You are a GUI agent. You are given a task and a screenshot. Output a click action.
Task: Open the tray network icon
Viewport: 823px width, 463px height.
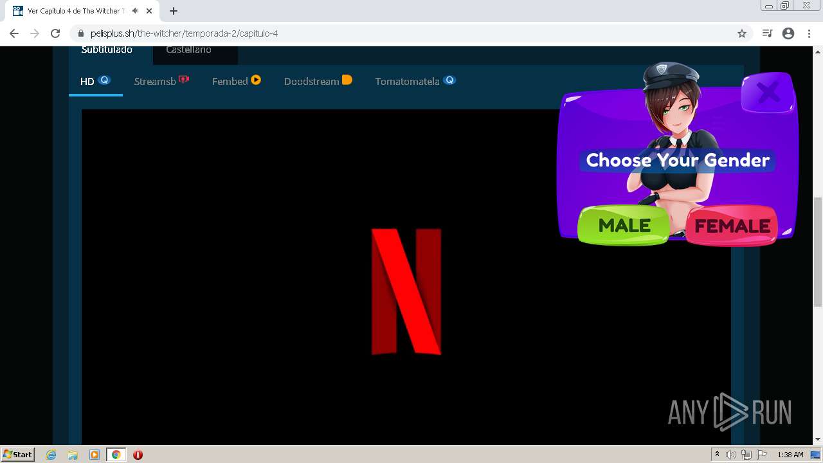pos(746,455)
